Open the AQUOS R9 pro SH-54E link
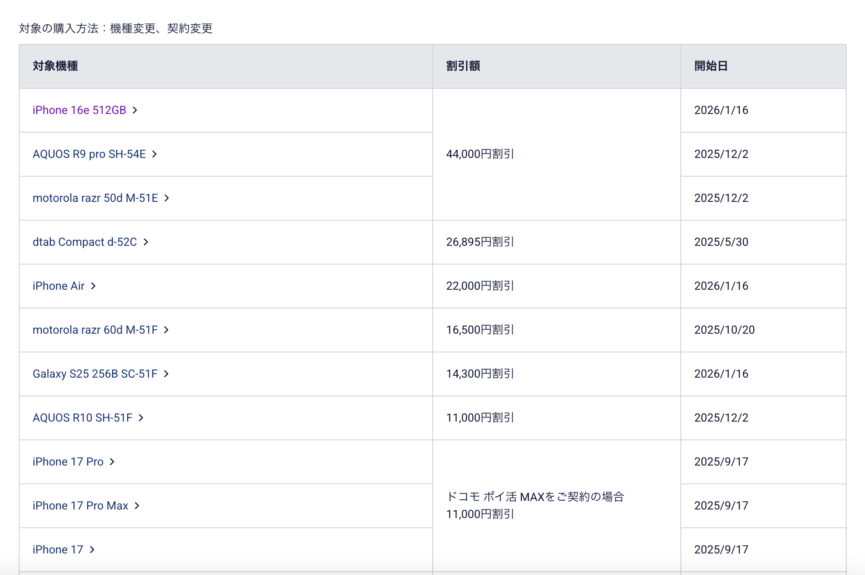865x575 pixels. [x=89, y=154]
